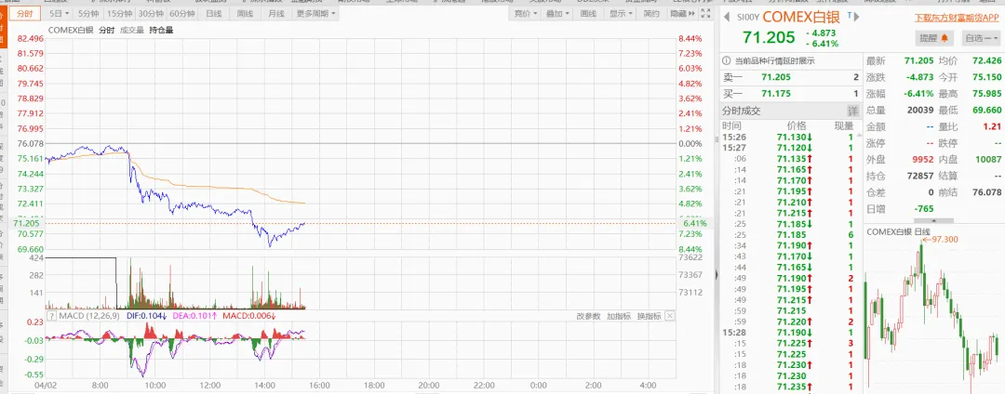Screen dimensions: 1005x394
Task: Collapse the right panel using the splitter arrow
Action: 716,275
